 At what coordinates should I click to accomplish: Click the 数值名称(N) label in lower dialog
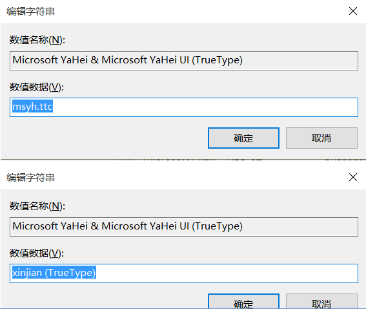pos(37,206)
